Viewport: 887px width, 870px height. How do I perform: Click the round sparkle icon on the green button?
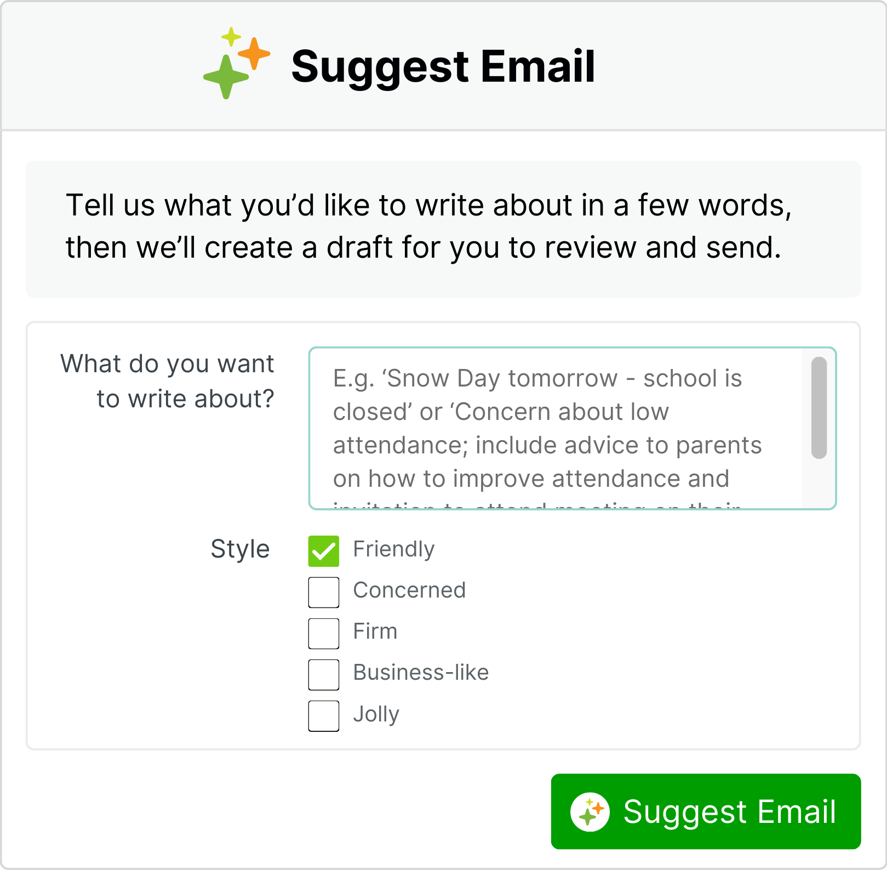tap(590, 812)
